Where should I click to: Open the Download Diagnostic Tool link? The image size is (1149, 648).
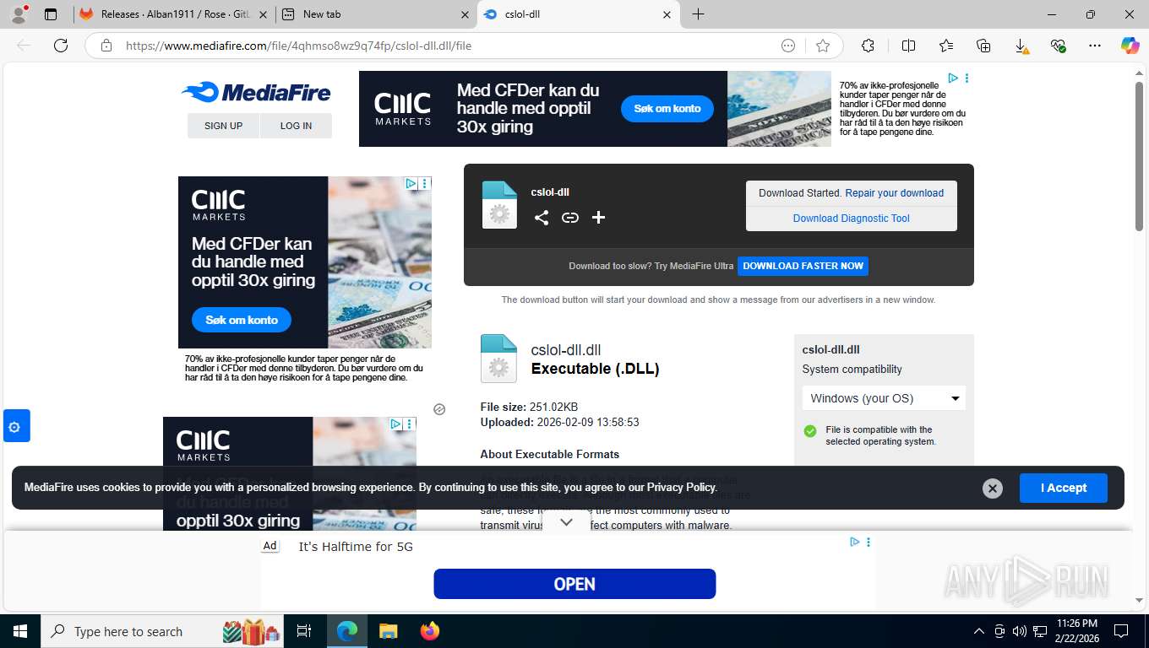[x=851, y=219]
